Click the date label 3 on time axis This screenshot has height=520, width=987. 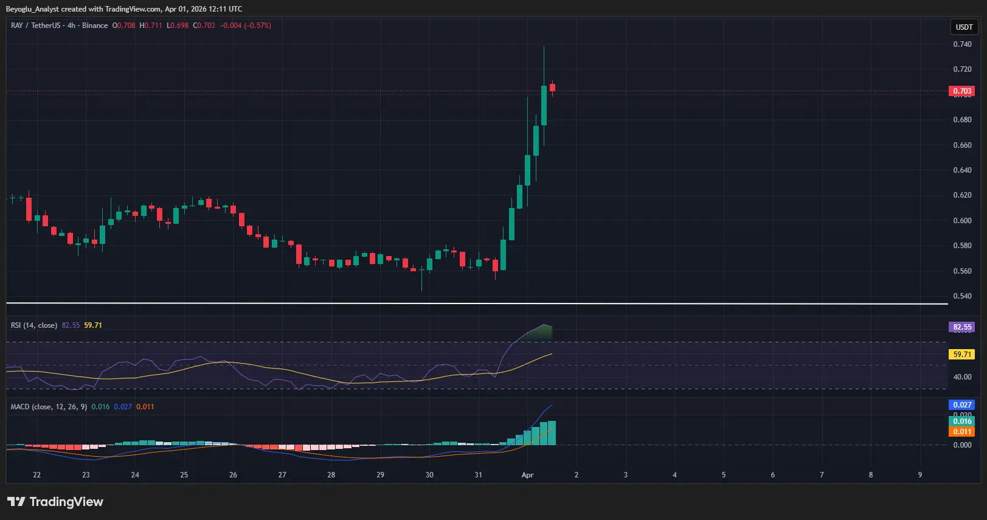[626, 475]
